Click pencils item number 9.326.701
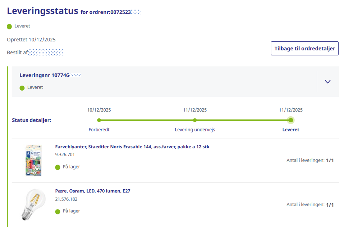Viewport: 362px width, 235px height. tap(65, 155)
